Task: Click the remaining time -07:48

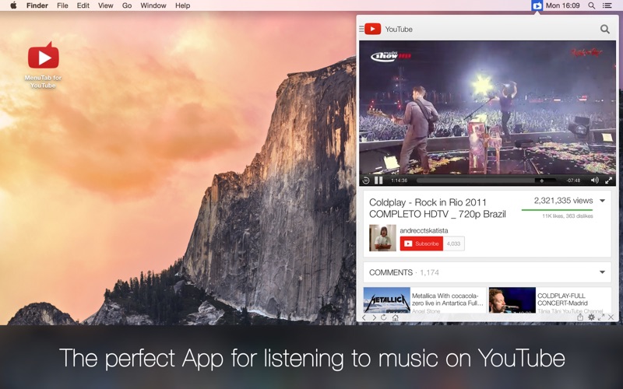Action: point(573,180)
